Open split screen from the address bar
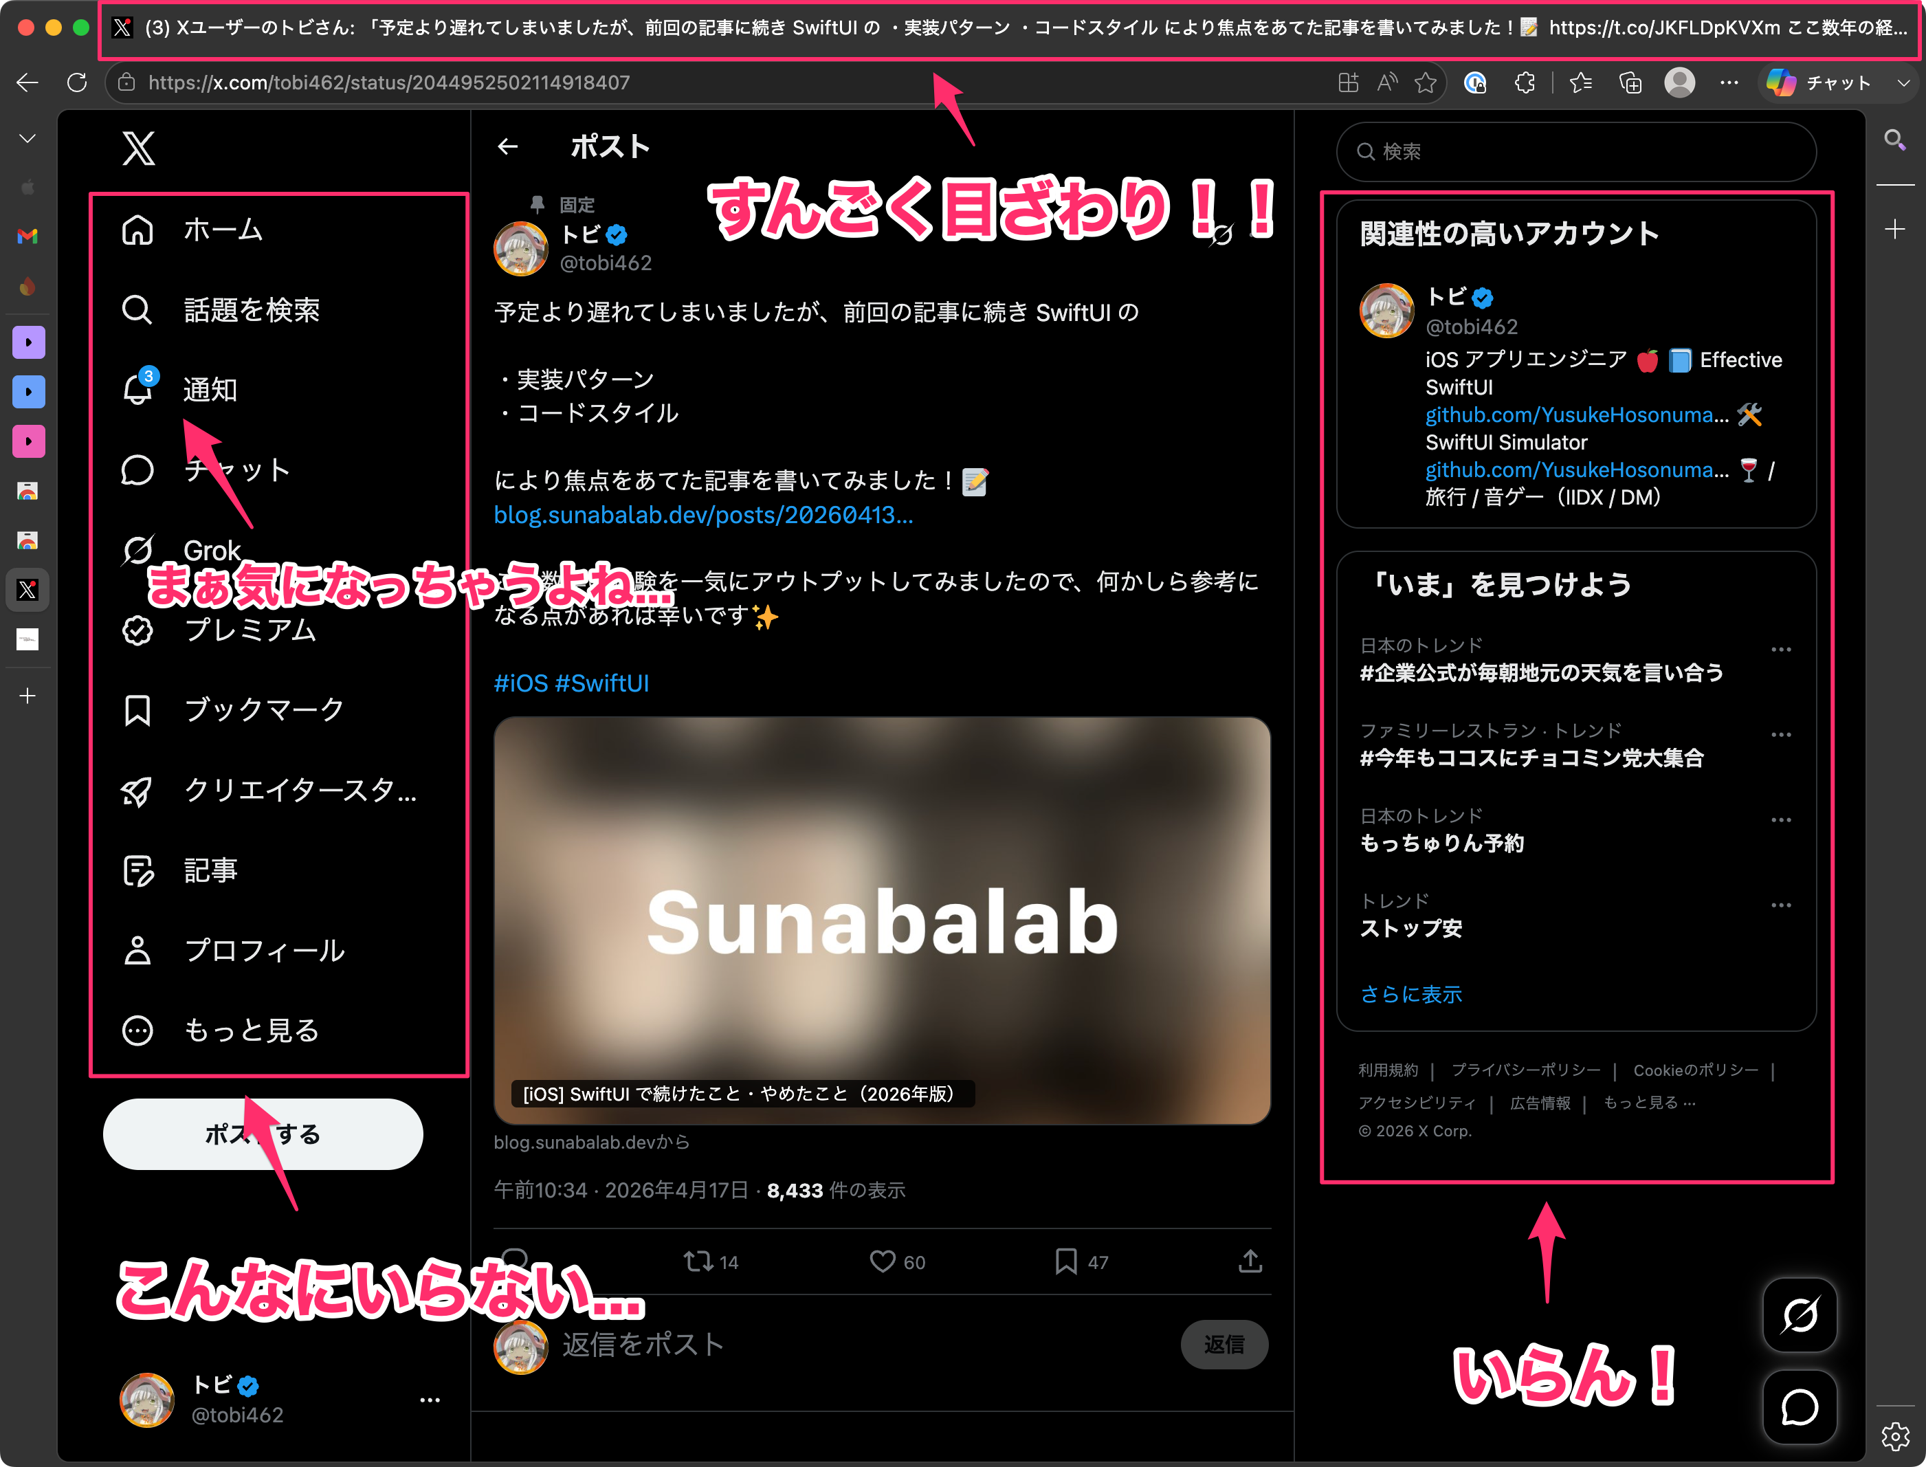 tap(1348, 83)
